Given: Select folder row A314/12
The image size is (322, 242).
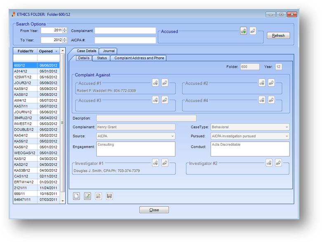Looking at the screenshot, I should [x=36, y=71].
